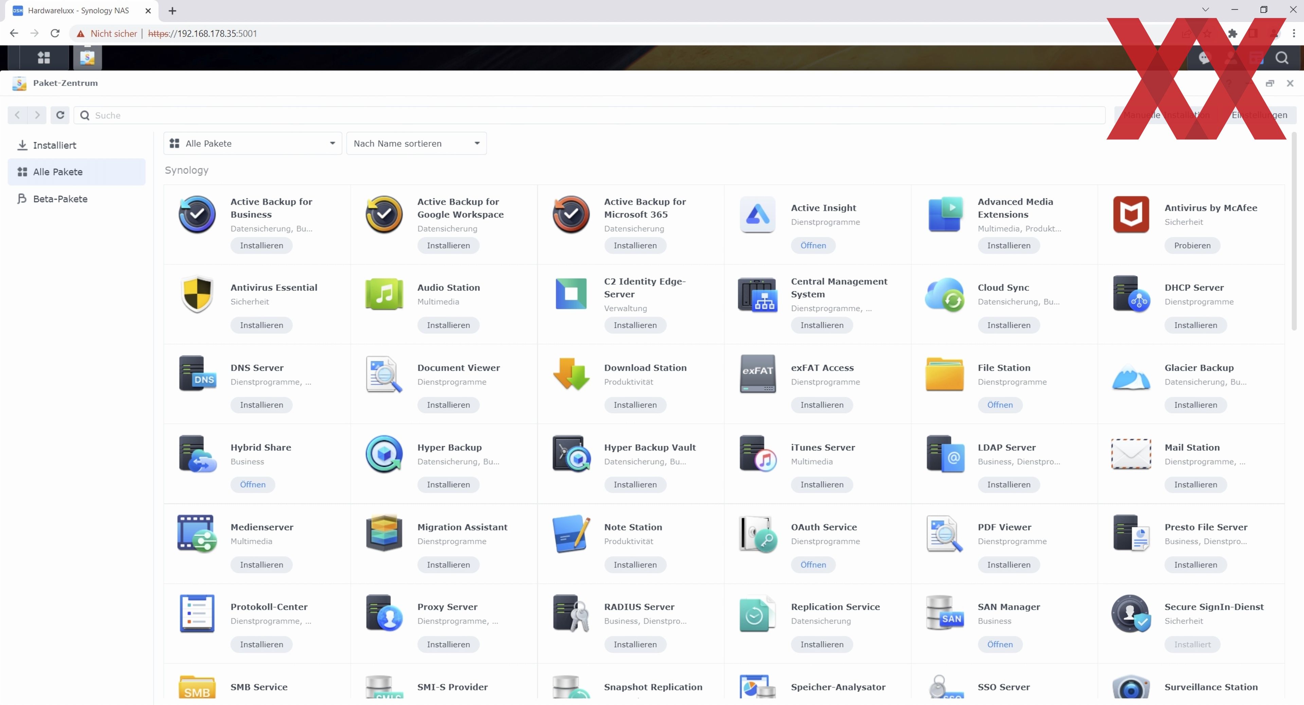Click the Paket-Zentrum taskbar icon
The height and width of the screenshot is (705, 1304).
tap(87, 58)
